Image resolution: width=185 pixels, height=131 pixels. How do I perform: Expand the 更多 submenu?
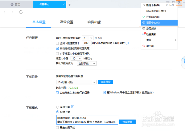point(159,40)
